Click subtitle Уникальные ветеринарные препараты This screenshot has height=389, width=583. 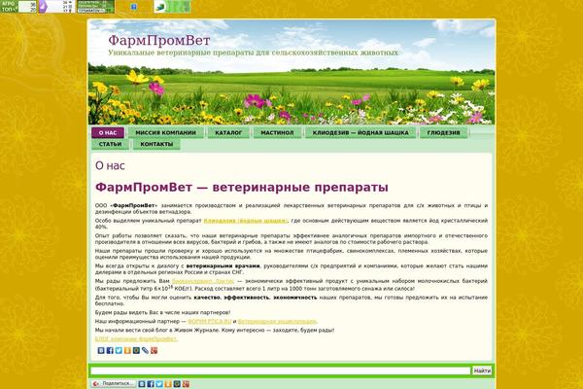tap(254, 53)
